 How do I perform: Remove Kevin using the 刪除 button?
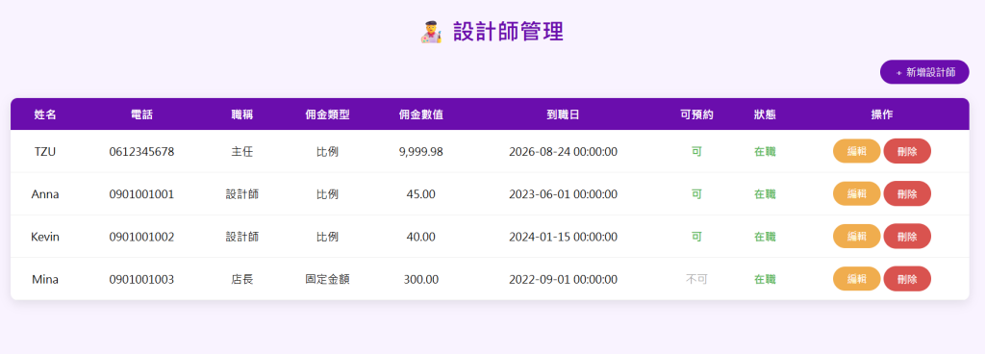907,236
